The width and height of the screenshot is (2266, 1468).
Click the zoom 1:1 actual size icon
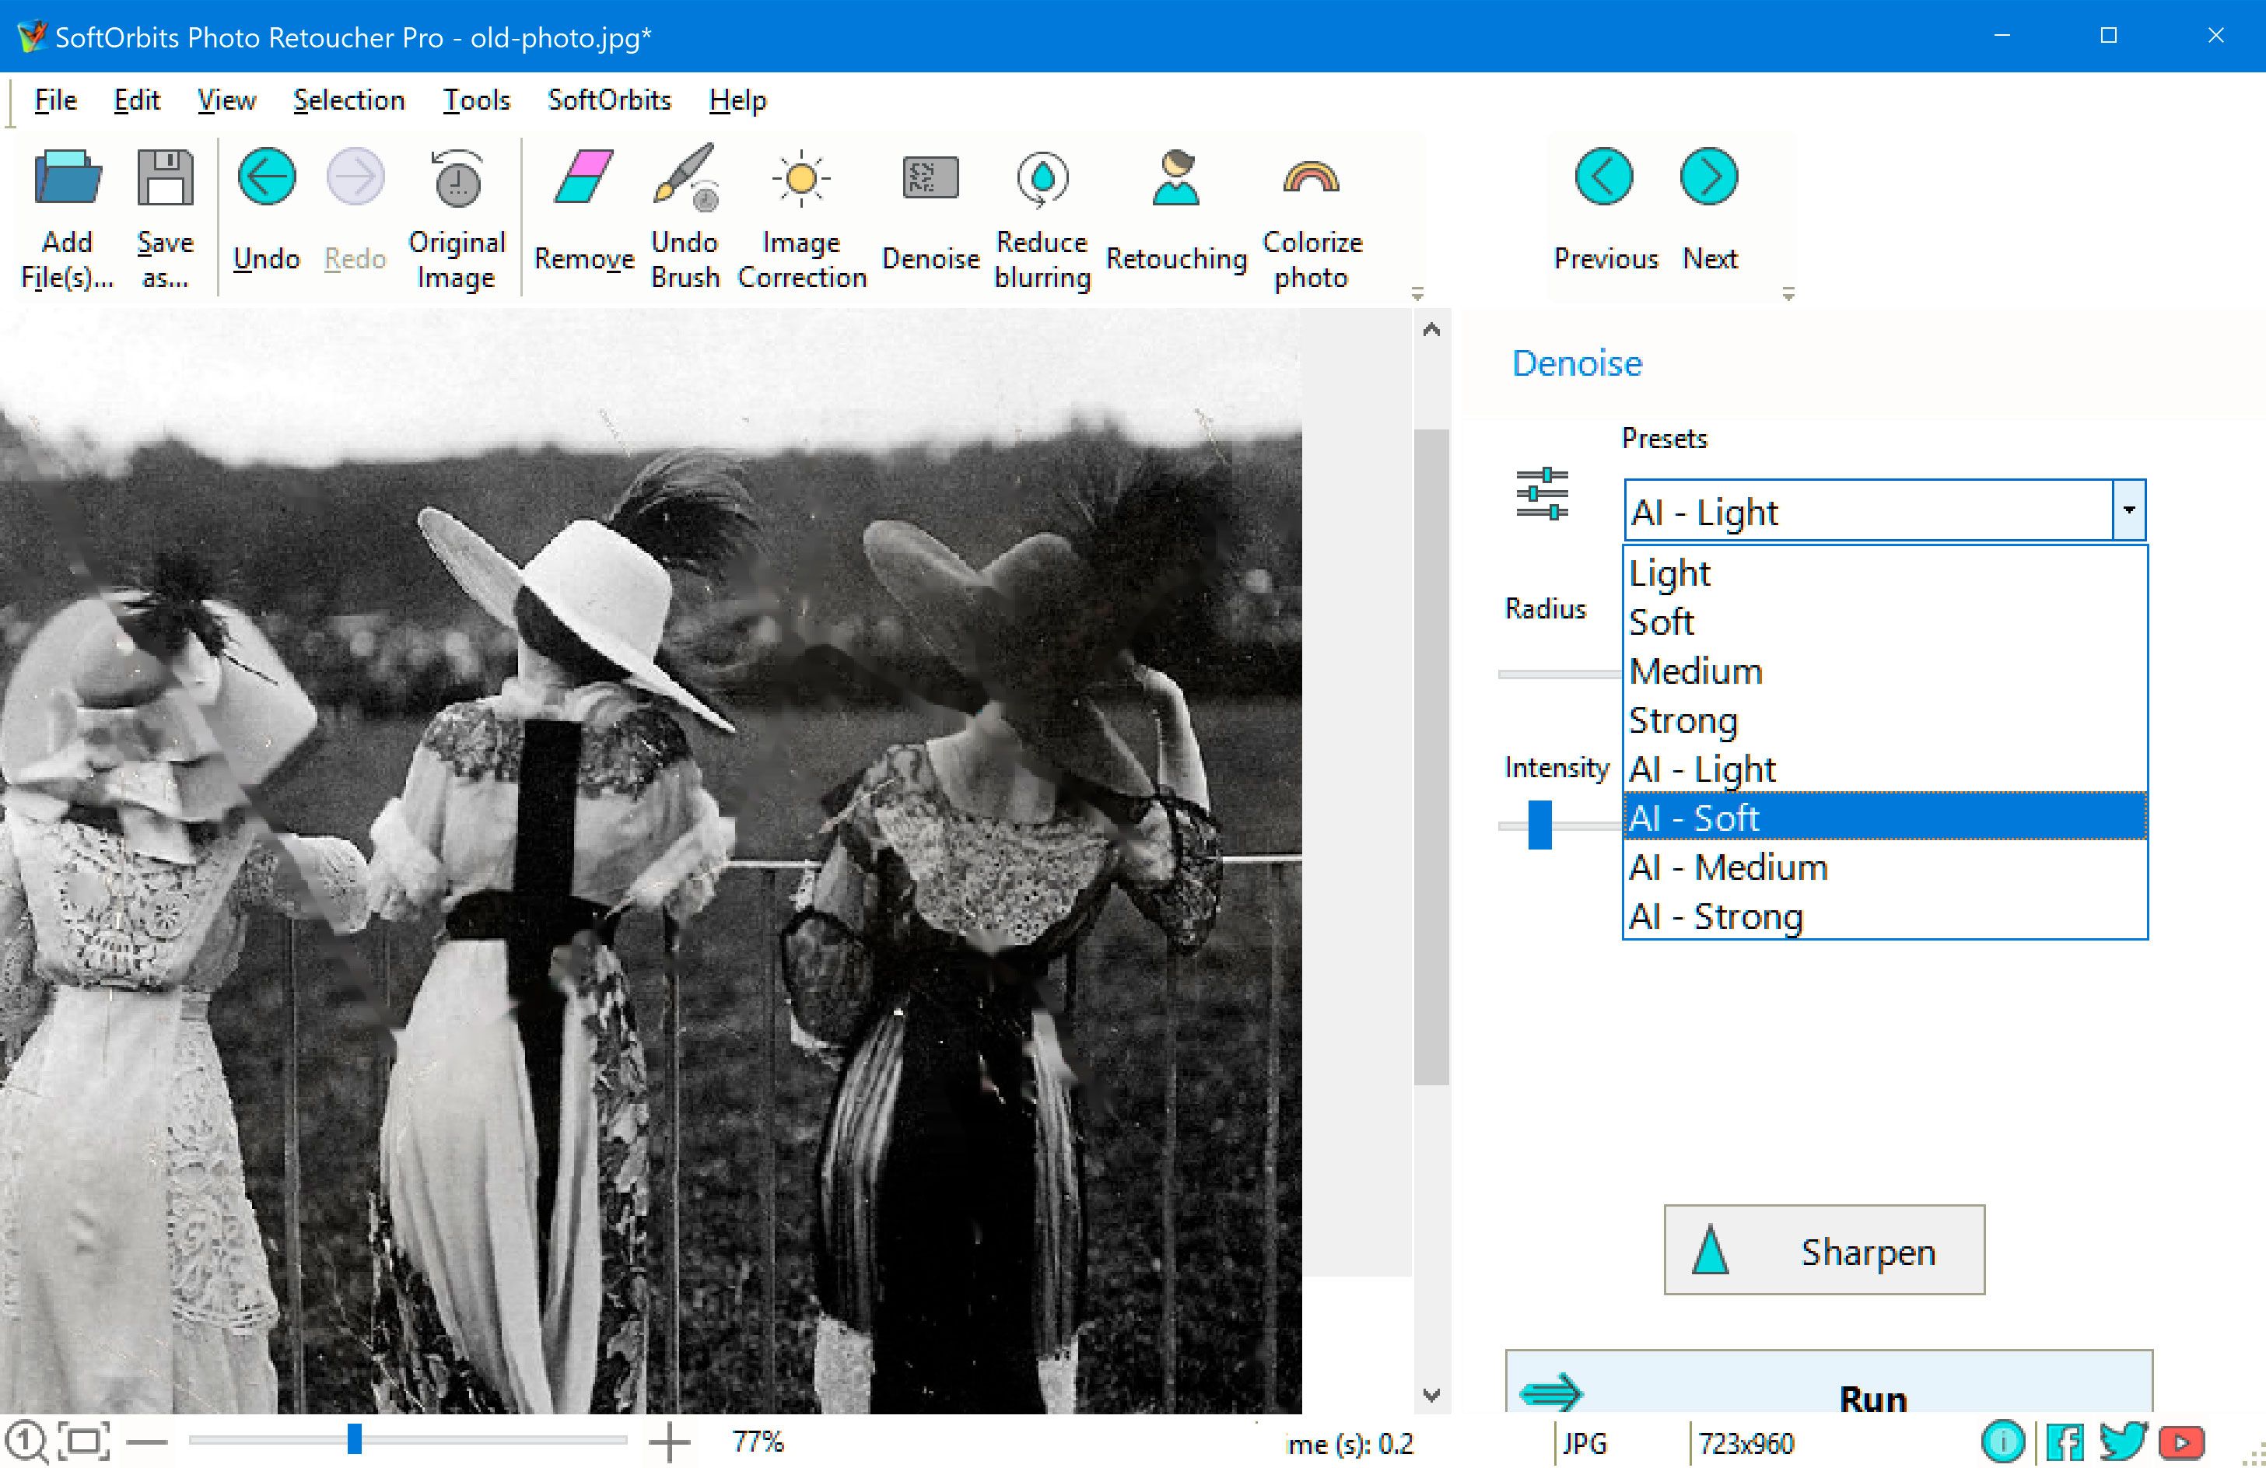coord(27,1442)
